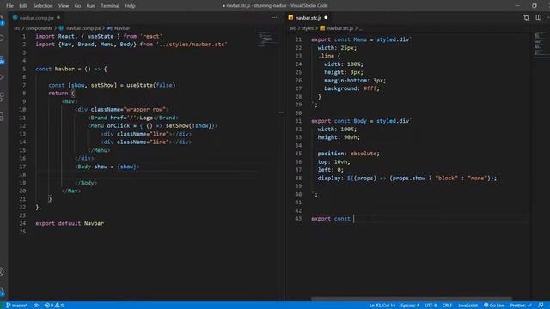Click 'src' breadcrumb in left editor
Image resolution: width=550 pixels, height=309 pixels.
16,28
